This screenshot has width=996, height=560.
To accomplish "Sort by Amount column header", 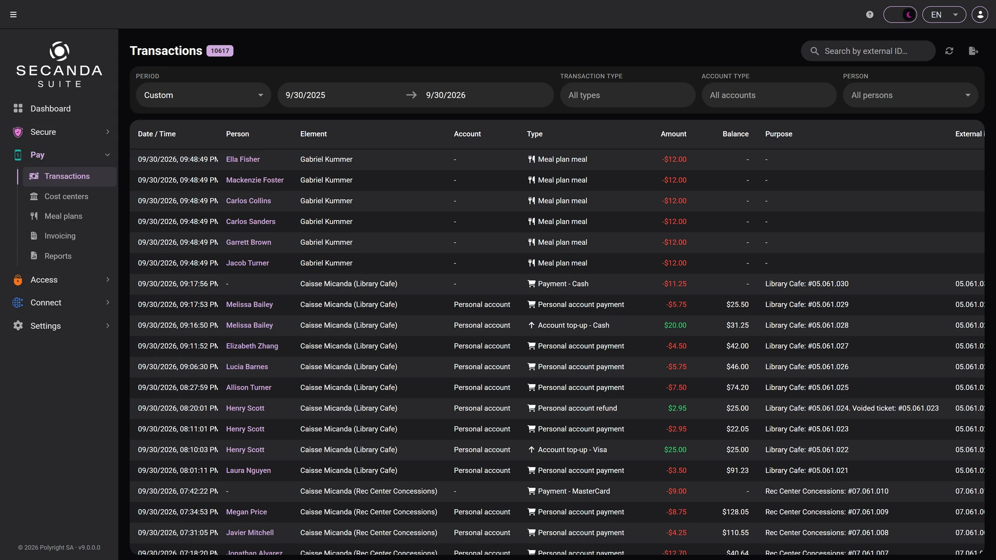I will pos(673,134).
